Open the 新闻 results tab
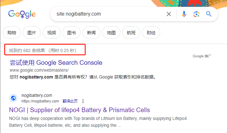The image size is (227, 133). (91, 32)
